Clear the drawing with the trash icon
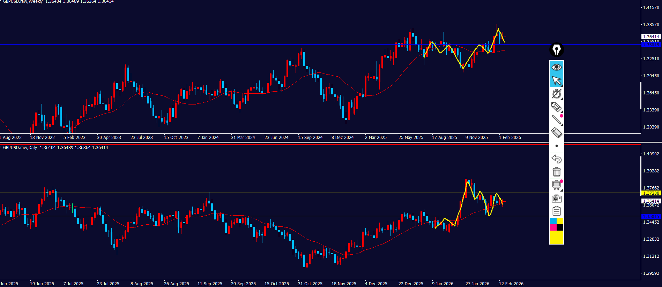 tap(556, 172)
